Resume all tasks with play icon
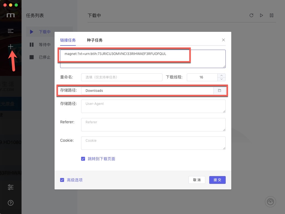285x214 pixels. click(x=262, y=15)
